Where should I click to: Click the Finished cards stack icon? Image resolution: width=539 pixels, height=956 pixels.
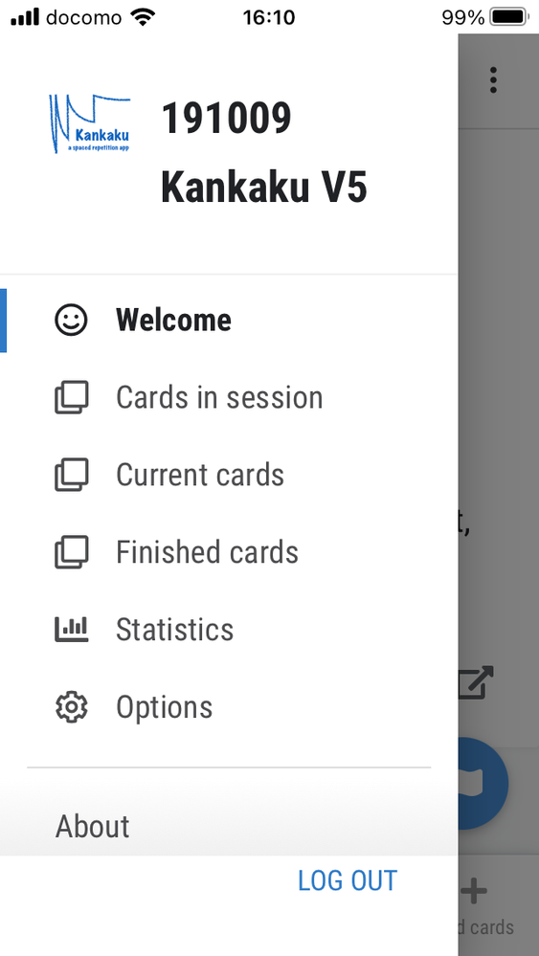tap(72, 552)
